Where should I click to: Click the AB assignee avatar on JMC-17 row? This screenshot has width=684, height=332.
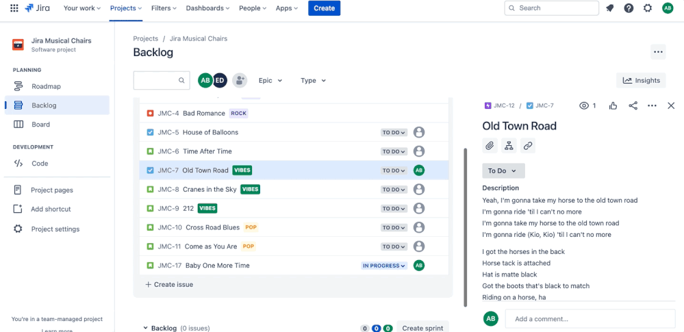(x=419, y=265)
